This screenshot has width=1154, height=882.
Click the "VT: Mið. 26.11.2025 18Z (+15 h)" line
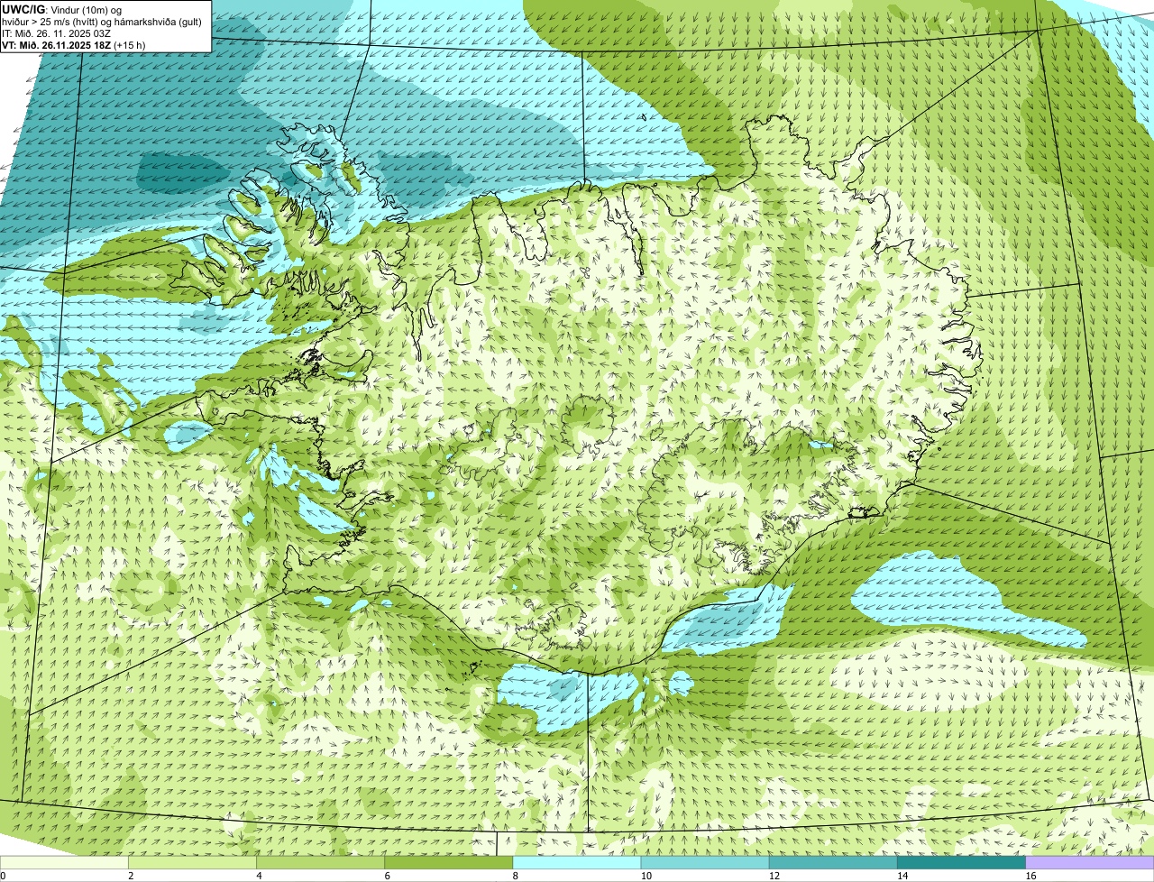click(x=74, y=45)
